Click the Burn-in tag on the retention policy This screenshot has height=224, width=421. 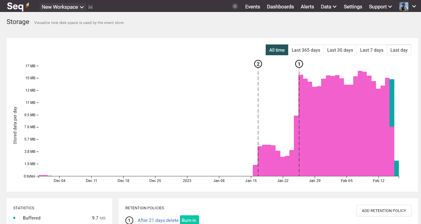coord(189,220)
